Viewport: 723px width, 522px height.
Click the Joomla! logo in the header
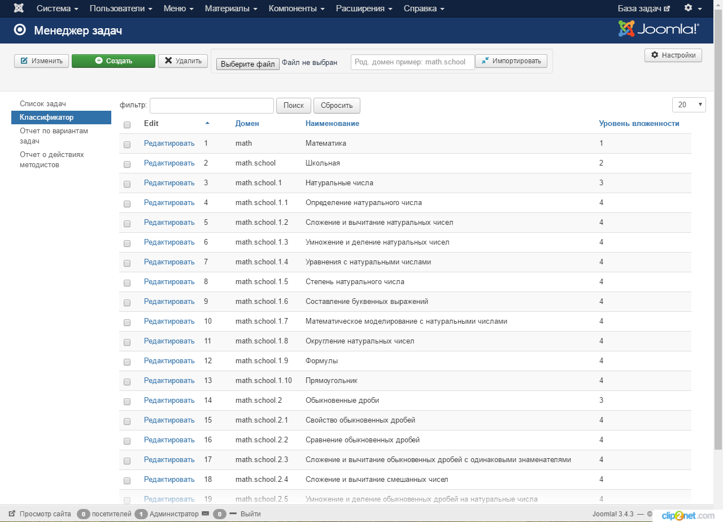(659, 29)
